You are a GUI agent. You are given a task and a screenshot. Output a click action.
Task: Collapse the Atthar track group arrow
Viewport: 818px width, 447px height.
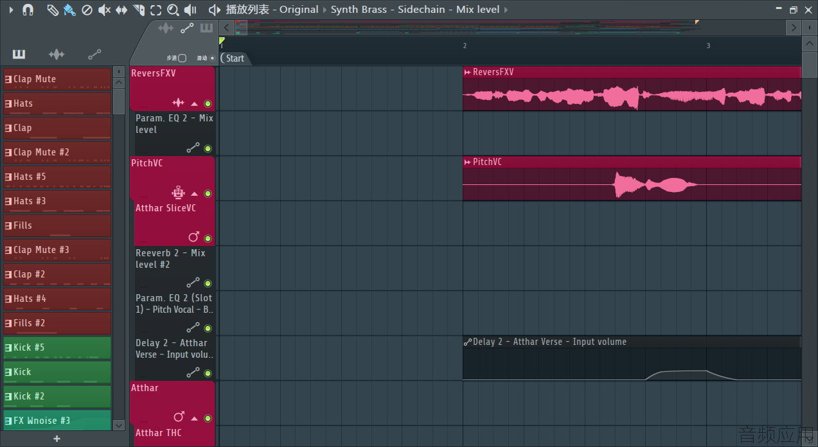[195, 418]
